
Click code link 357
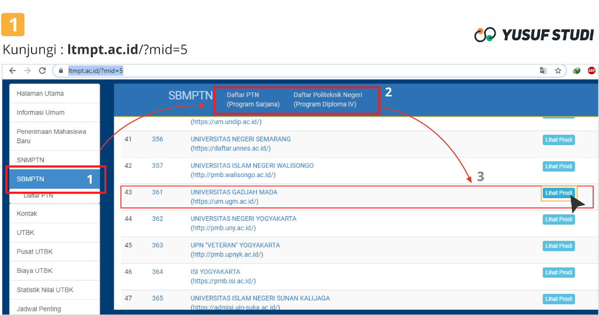click(158, 165)
